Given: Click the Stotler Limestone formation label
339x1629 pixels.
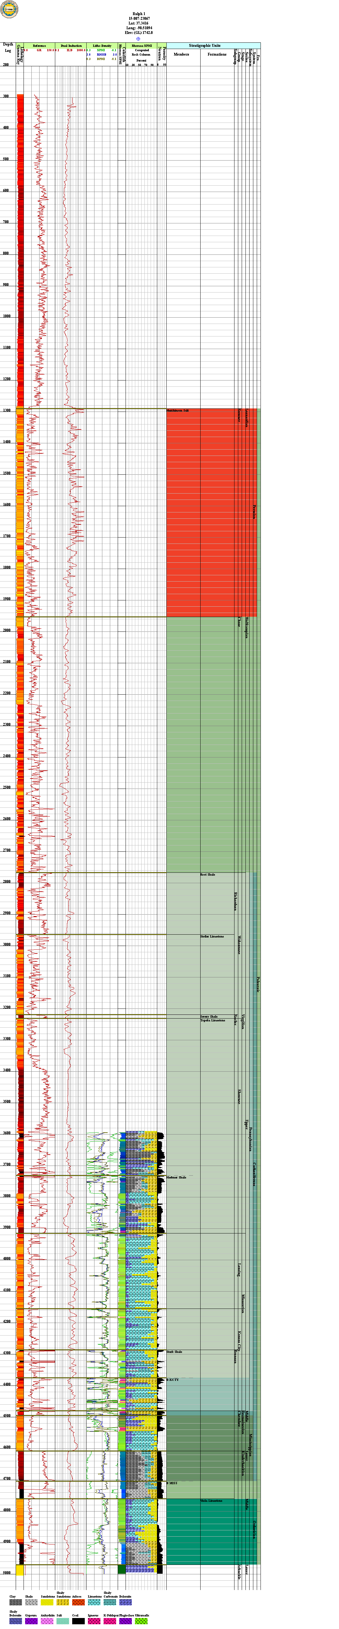Looking at the screenshot, I should pyautogui.click(x=212, y=937).
